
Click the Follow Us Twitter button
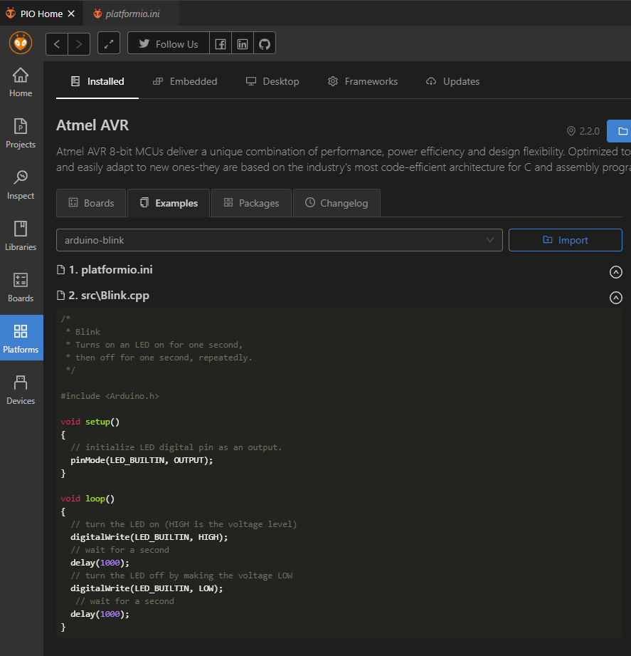tap(169, 43)
